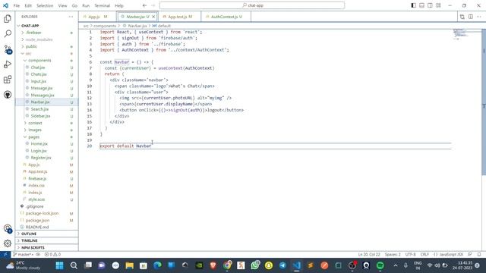Click the remote window status bar icon
Image resolution: width=486 pixels, height=273 pixels.
(5, 255)
